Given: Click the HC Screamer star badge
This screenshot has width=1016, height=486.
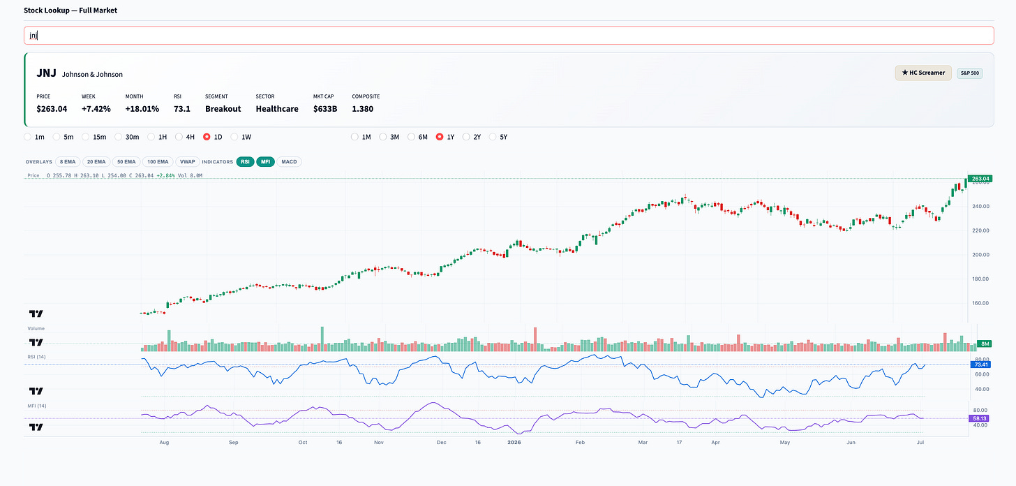Looking at the screenshot, I should [x=922, y=73].
